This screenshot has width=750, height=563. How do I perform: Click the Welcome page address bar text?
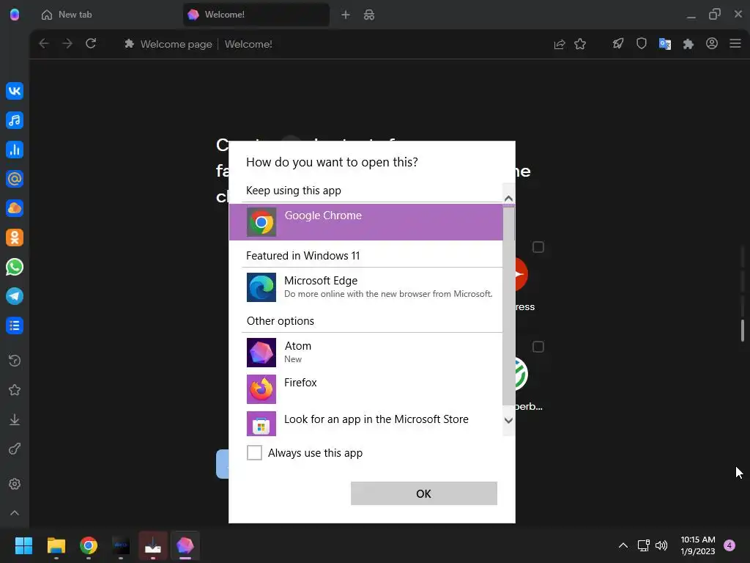pos(176,44)
